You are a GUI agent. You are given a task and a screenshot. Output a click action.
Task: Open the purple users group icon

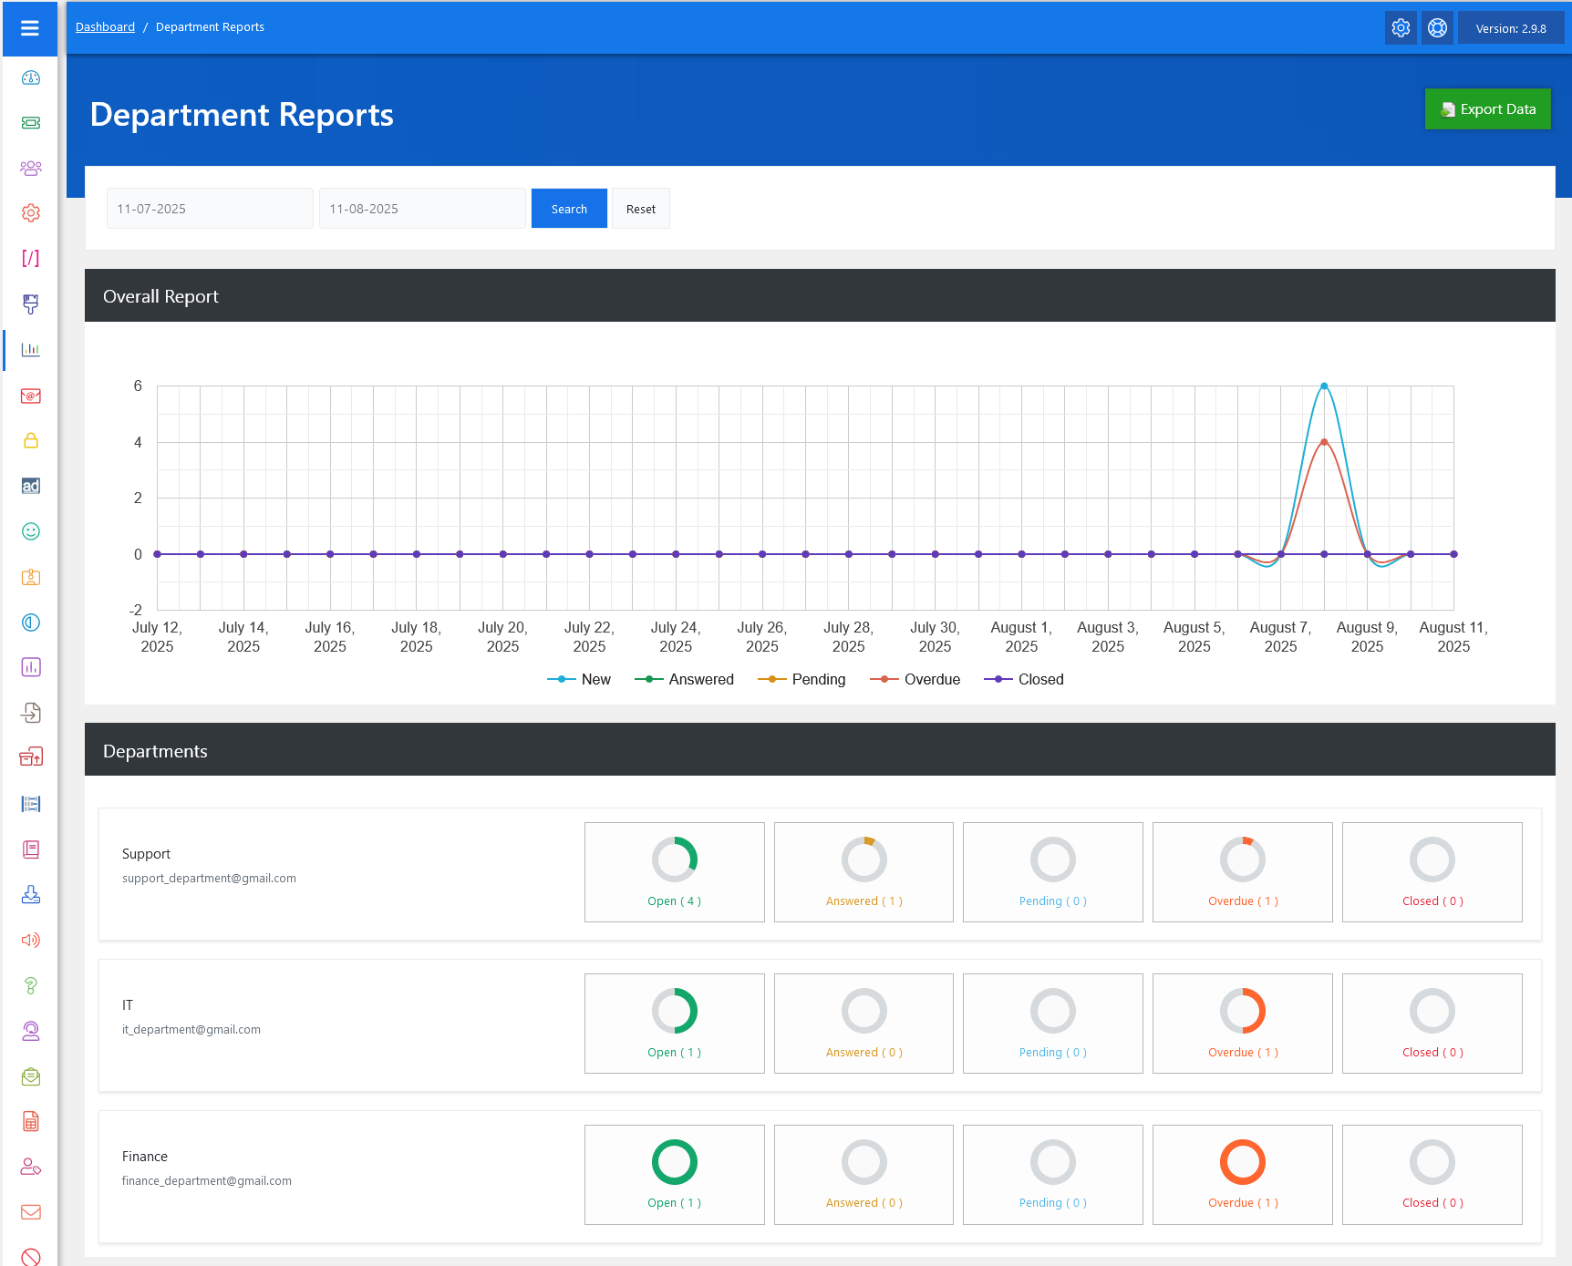pos(31,169)
